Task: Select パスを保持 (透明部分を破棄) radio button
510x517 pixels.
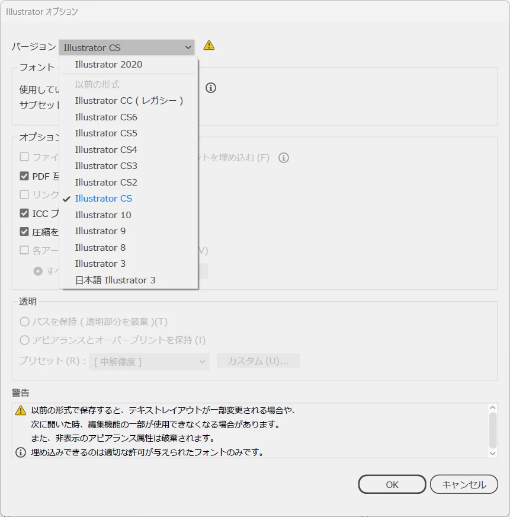Action: (24, 321)
